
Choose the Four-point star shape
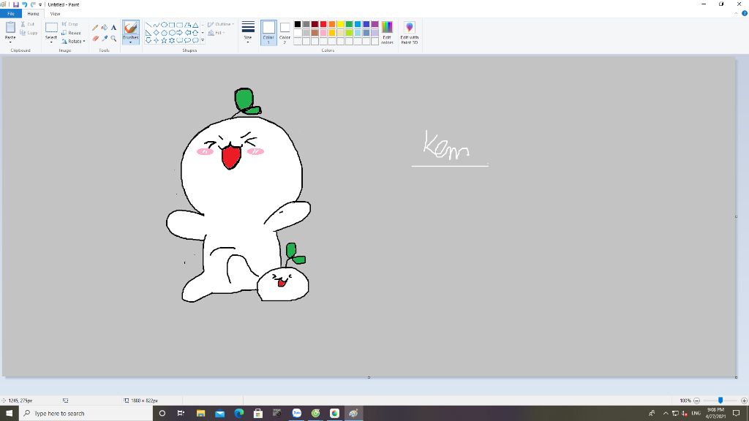157,40
